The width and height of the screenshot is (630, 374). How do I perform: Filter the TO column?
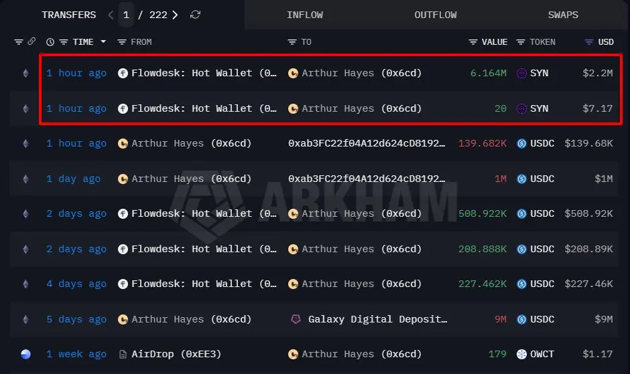(292, 41)
